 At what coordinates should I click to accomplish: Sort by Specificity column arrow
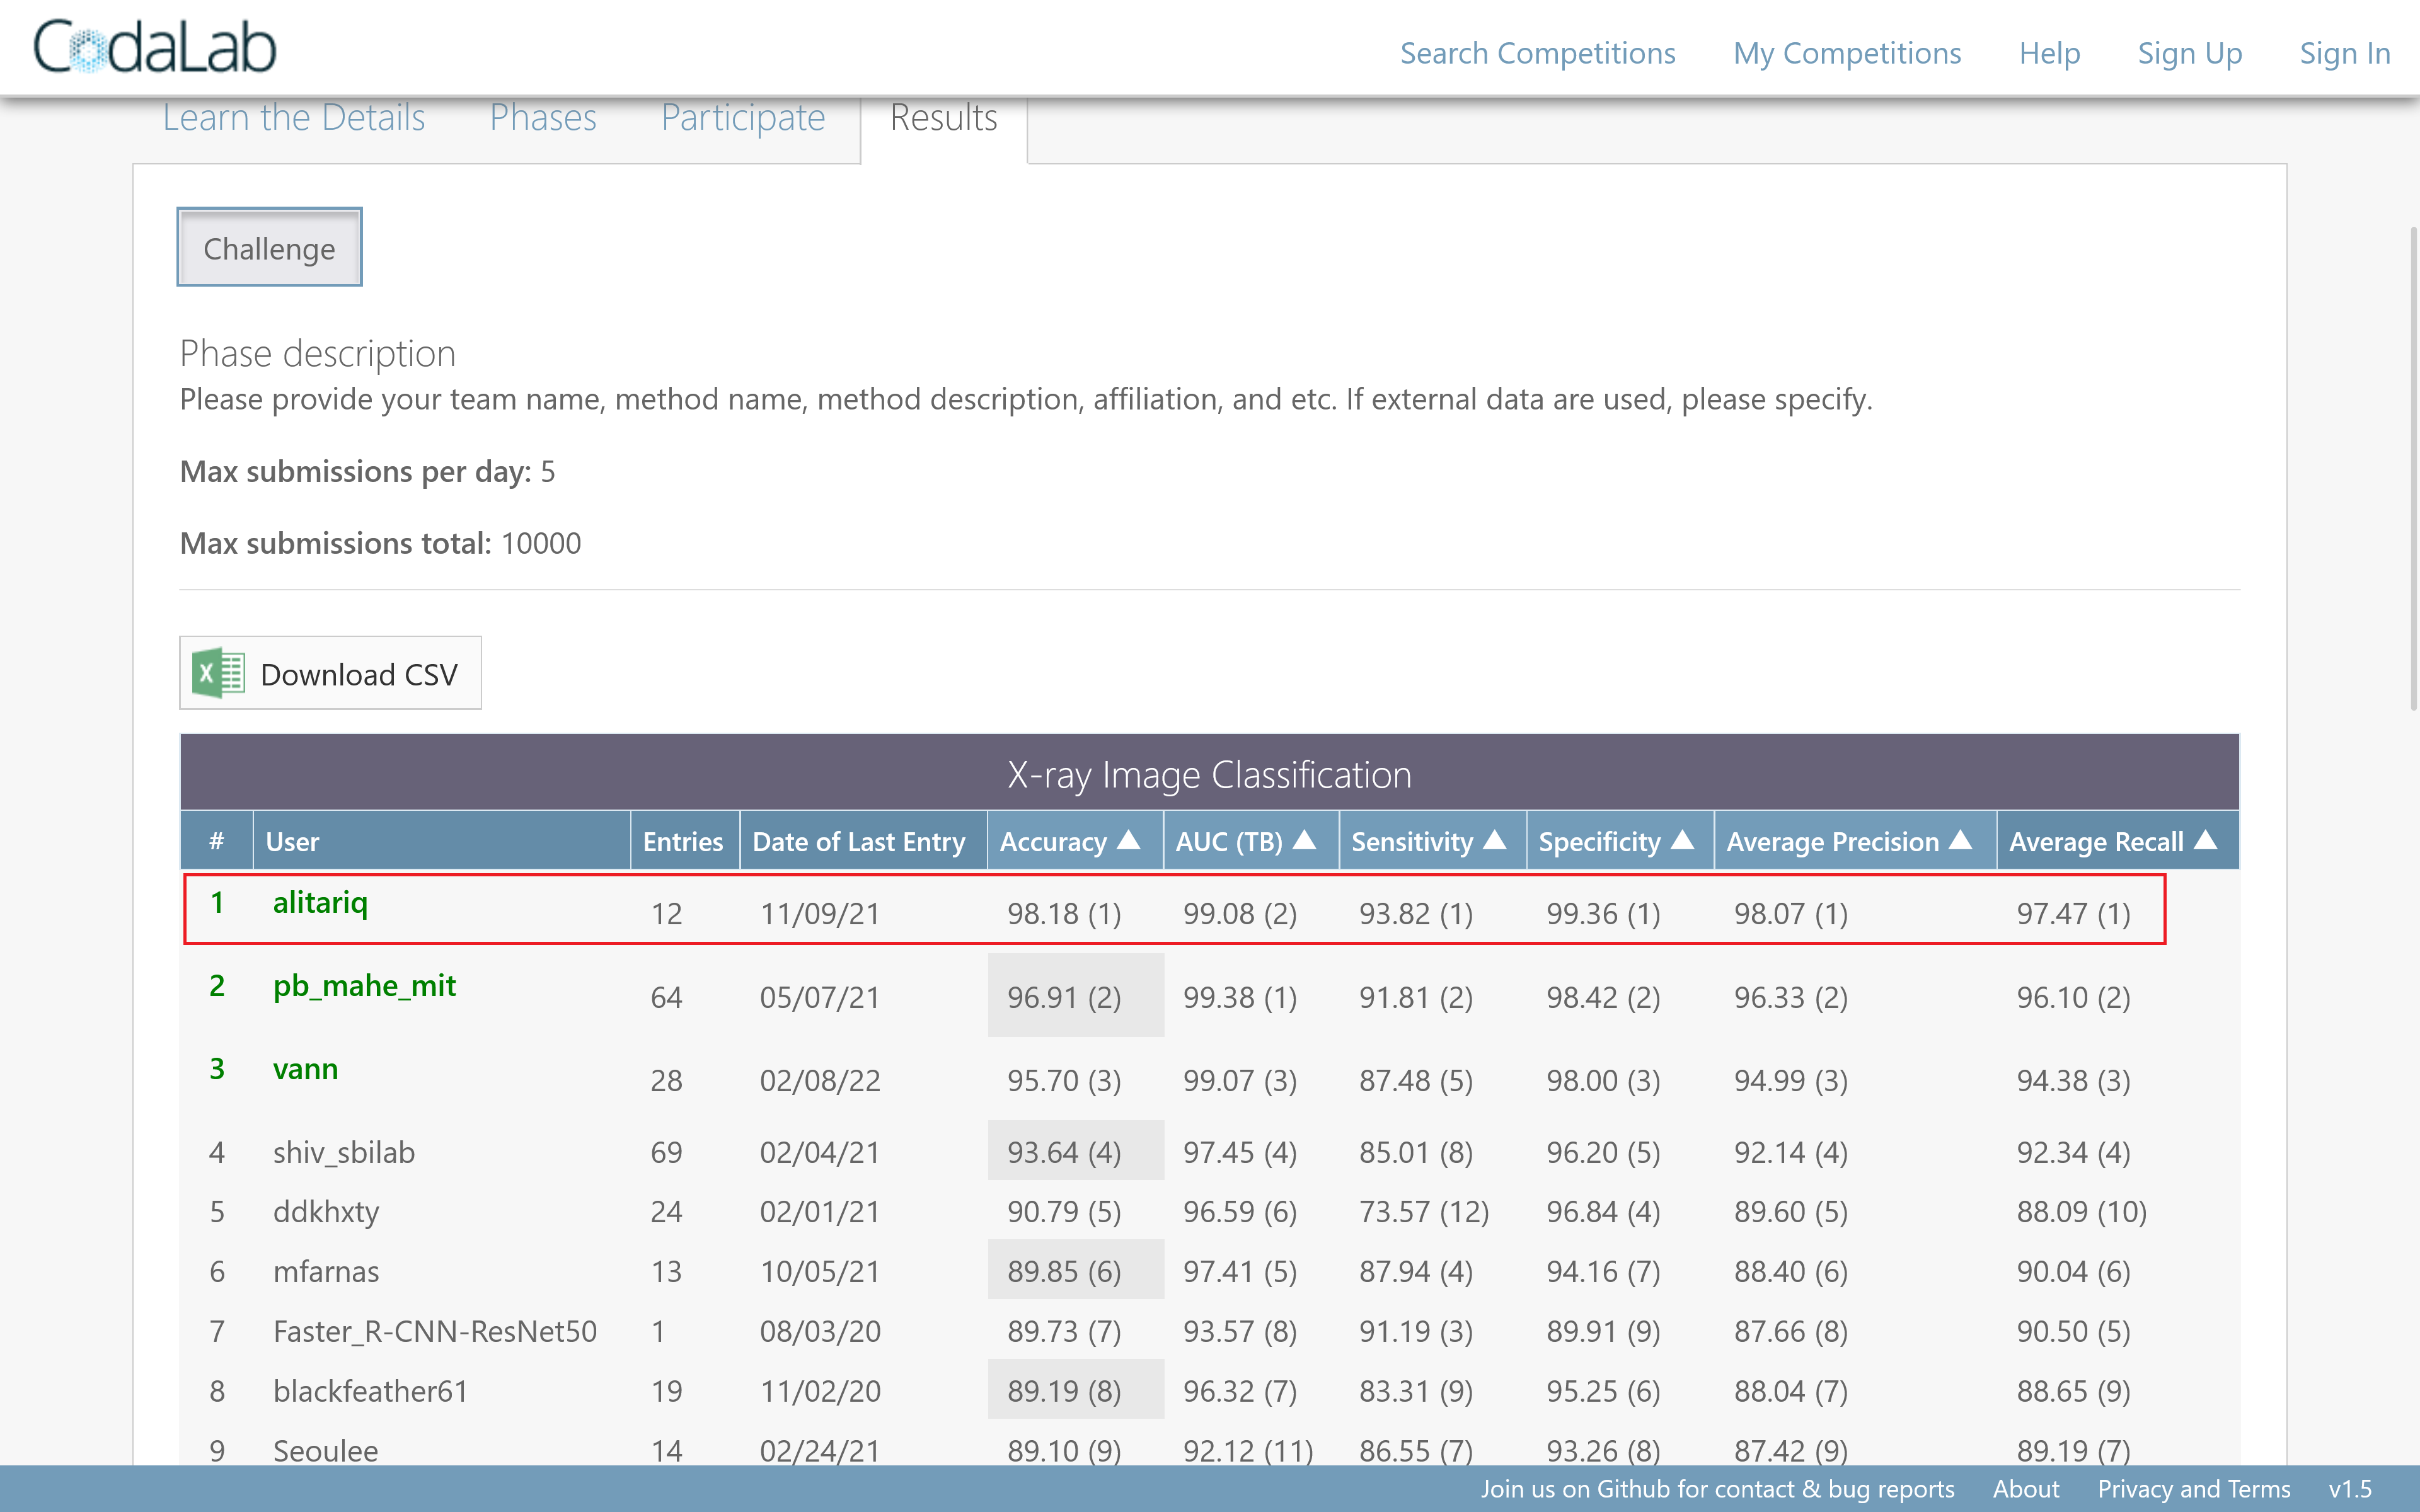point(1682,840)
